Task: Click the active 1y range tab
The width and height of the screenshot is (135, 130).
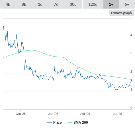Action: coord(111,4)
